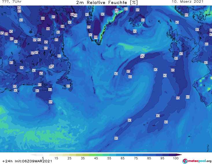This screenshot has height=164, width=212.
Task: Click the date text '10. Maerz 2021'
Action: tap(187, 2)
